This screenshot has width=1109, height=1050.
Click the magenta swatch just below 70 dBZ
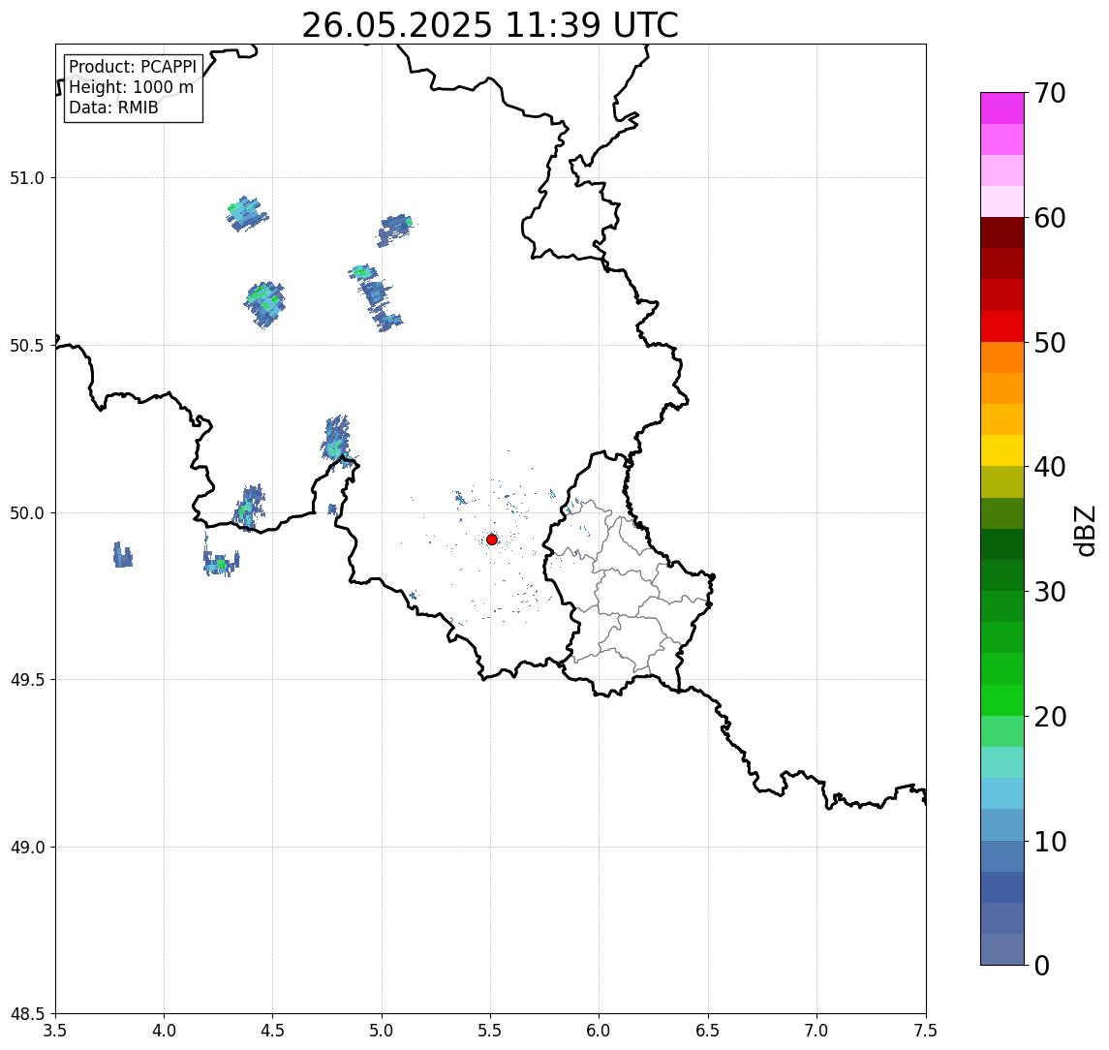1002,108
